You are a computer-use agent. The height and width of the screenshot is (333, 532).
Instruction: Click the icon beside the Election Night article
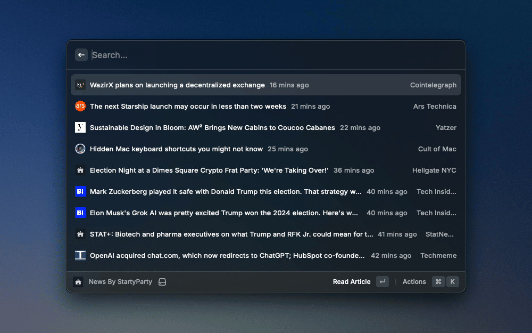pyautogui.click(x=80, y=170)
